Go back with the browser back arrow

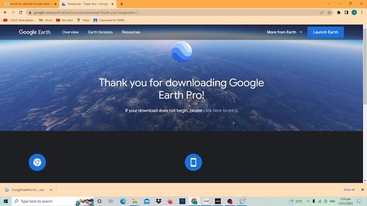pos(5,13)
